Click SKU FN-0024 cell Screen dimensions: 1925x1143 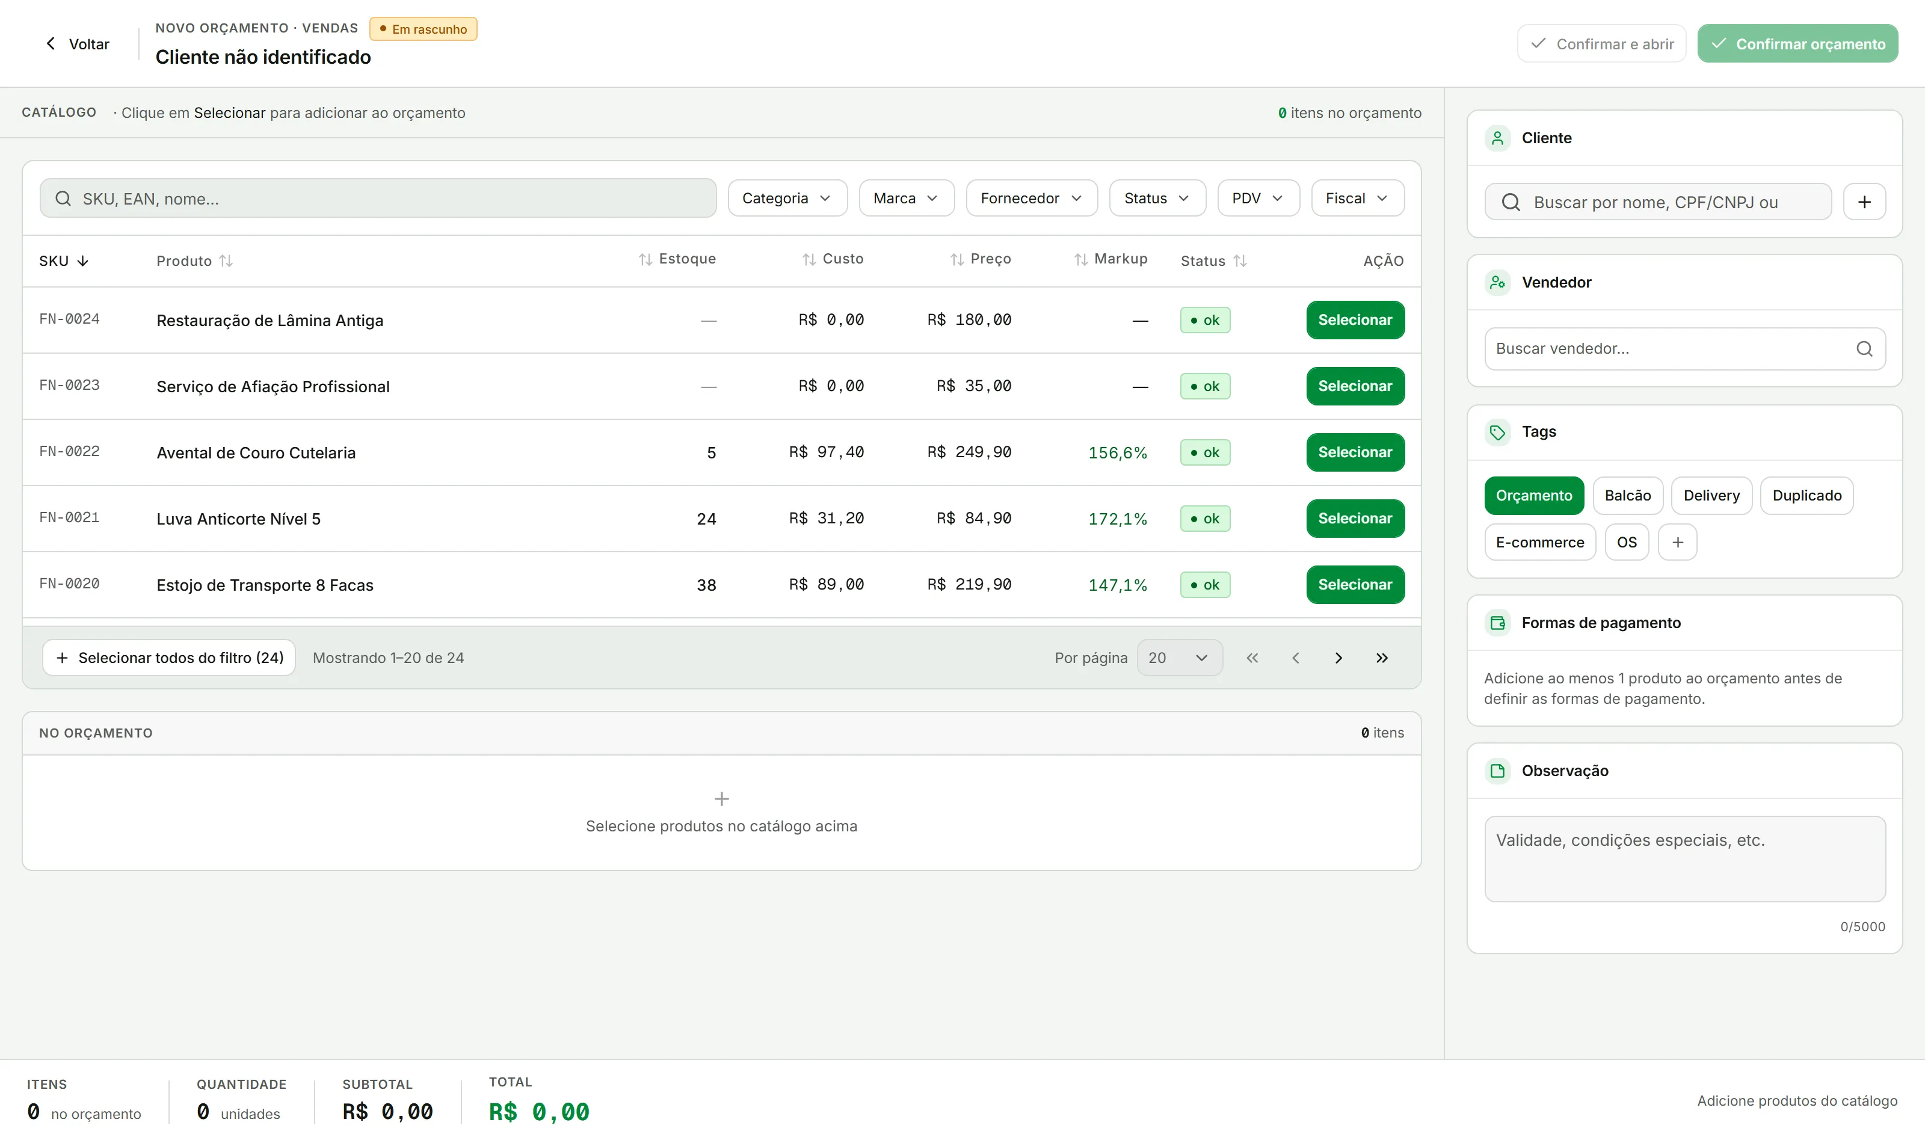point(69,319)
